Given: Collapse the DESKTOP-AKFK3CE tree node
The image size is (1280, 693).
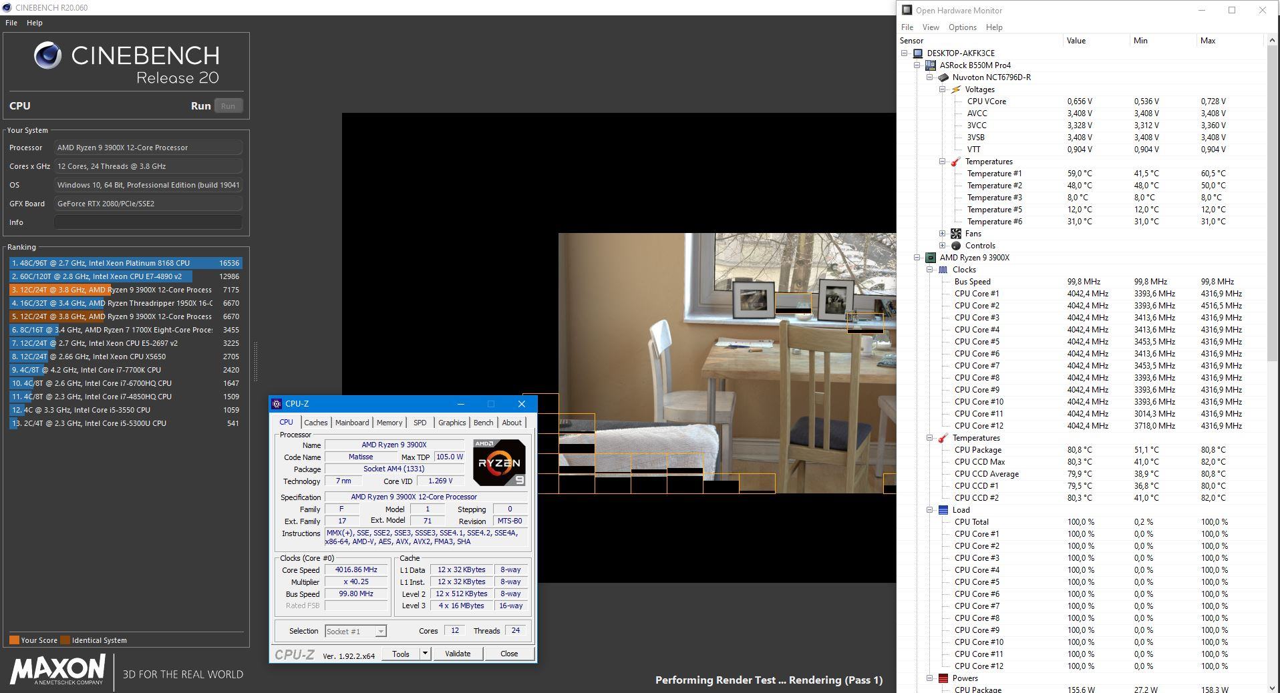Looking at the screenshot, I should (905, 53).
